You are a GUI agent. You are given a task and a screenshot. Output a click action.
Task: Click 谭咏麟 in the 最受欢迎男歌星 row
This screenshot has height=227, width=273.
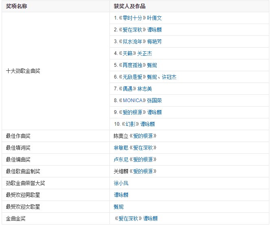click(121, 195)
